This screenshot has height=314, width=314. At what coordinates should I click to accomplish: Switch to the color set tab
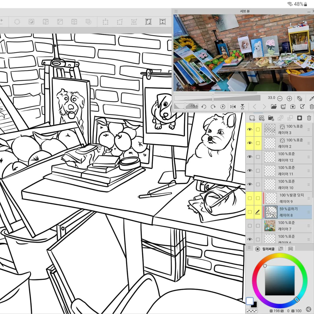tap(281, 249)
